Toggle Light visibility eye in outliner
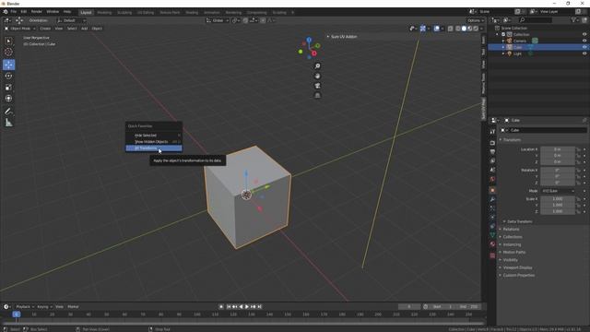This screenshot has height=332, width=590. click(x=584, y=53)
